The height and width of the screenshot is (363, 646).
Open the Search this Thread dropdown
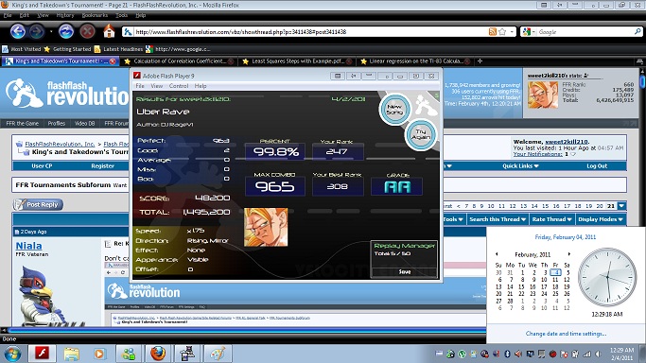(498, 219)
